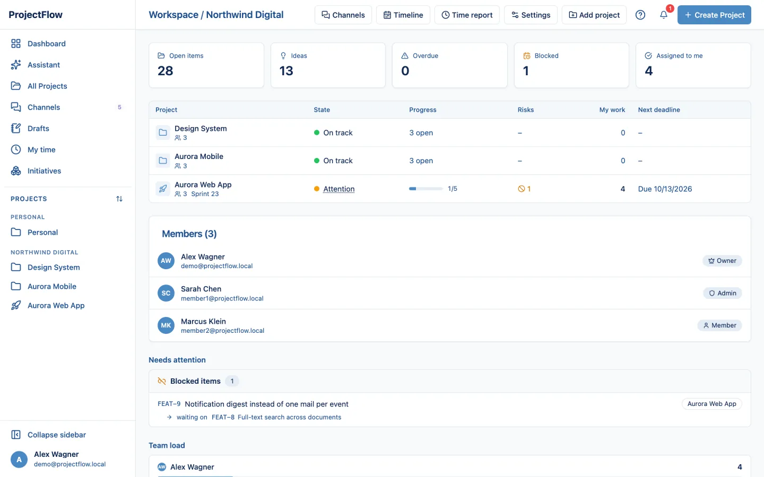Click the Dashboard grid icon
Screen dimensions: 764x477
point(16,43)
